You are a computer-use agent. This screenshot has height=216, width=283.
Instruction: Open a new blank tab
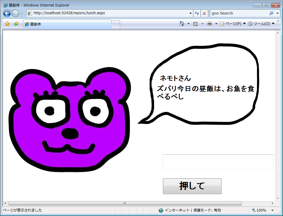pos(116,24)
